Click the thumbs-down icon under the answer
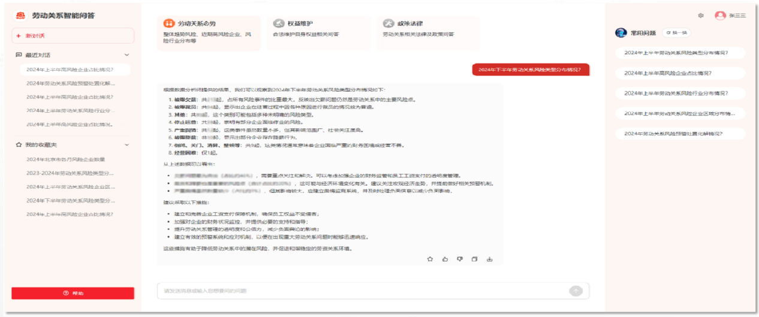This screenshot has width=759, height=317. (x=460, y=259)
